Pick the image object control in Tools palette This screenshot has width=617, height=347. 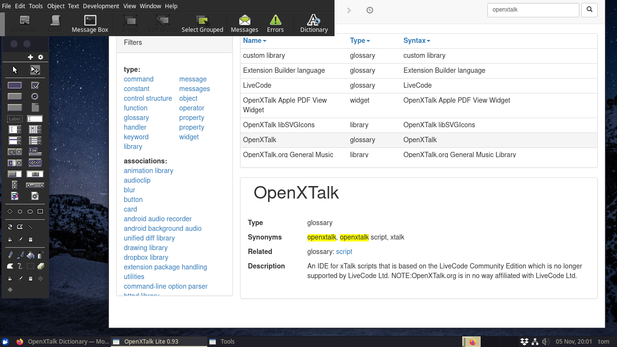pos(15,196)
